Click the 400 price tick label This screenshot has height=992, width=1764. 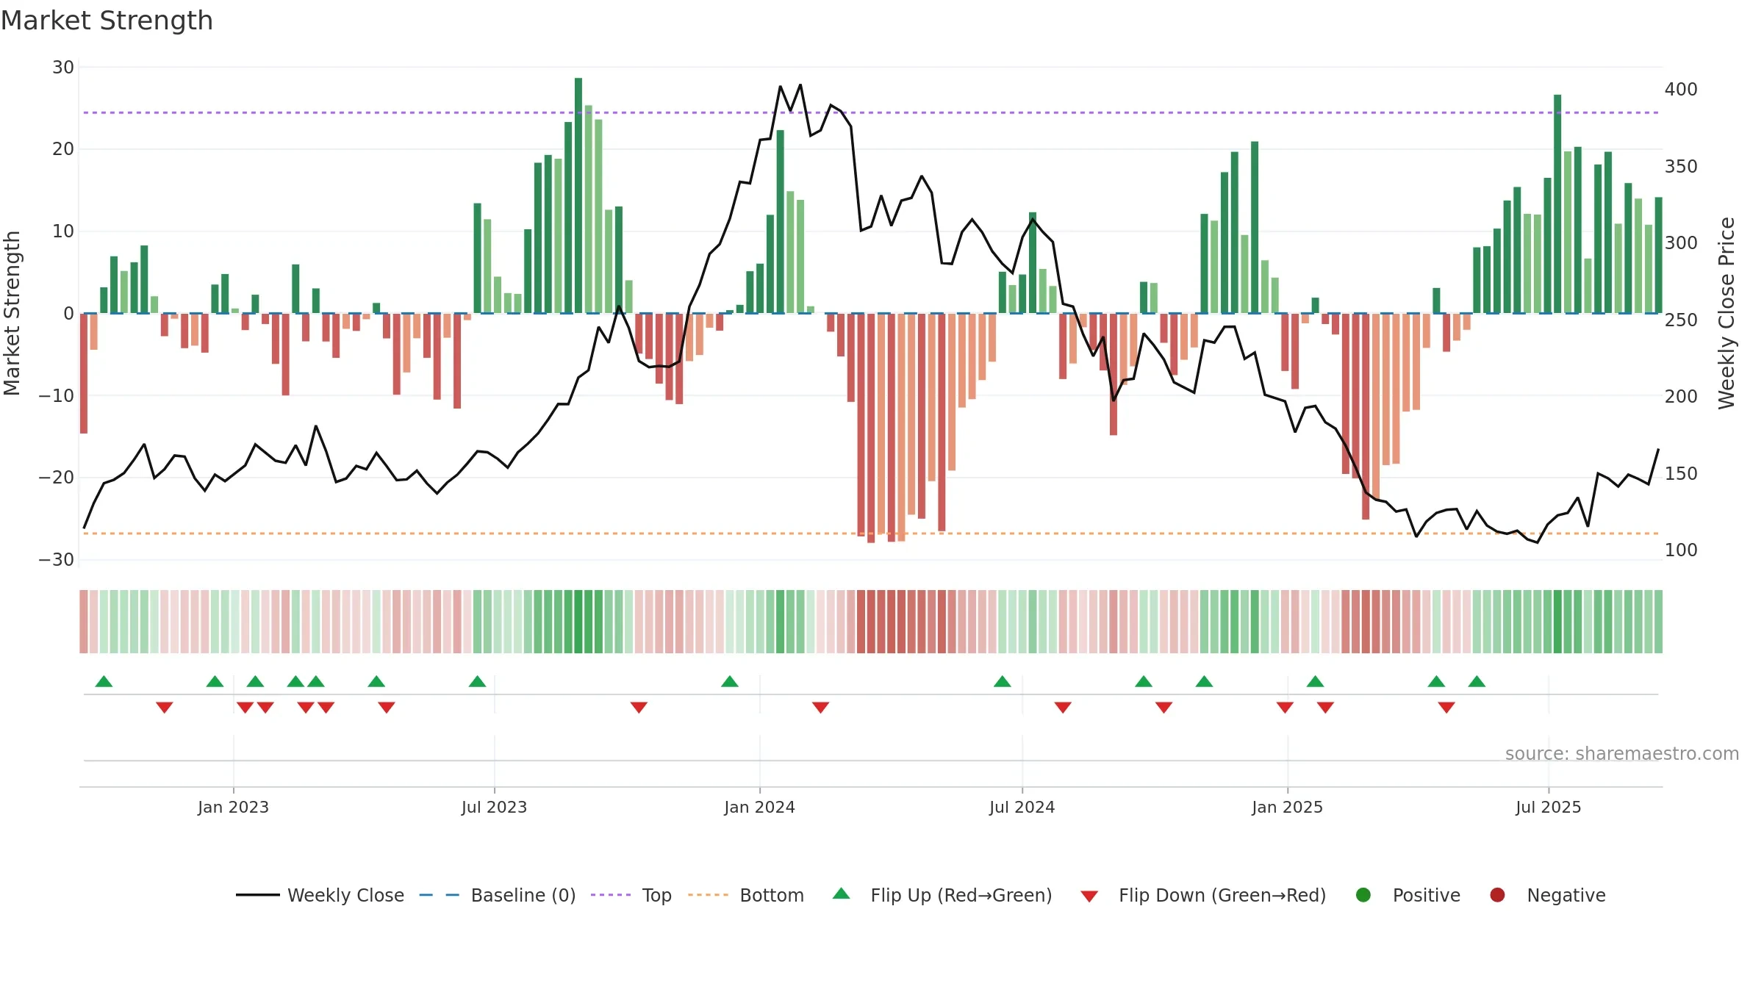[x=1681, y=90]
